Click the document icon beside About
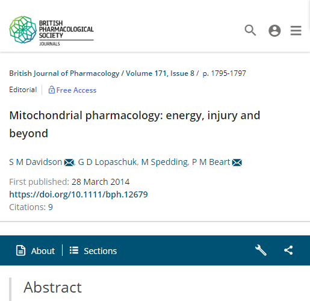This screenshot has height=301, width=310. [x=20, y=250]
